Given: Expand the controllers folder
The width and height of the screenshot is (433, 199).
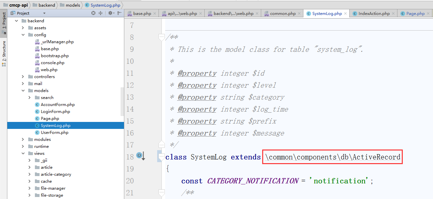Looking at the screenshot, I should [23, 77].
